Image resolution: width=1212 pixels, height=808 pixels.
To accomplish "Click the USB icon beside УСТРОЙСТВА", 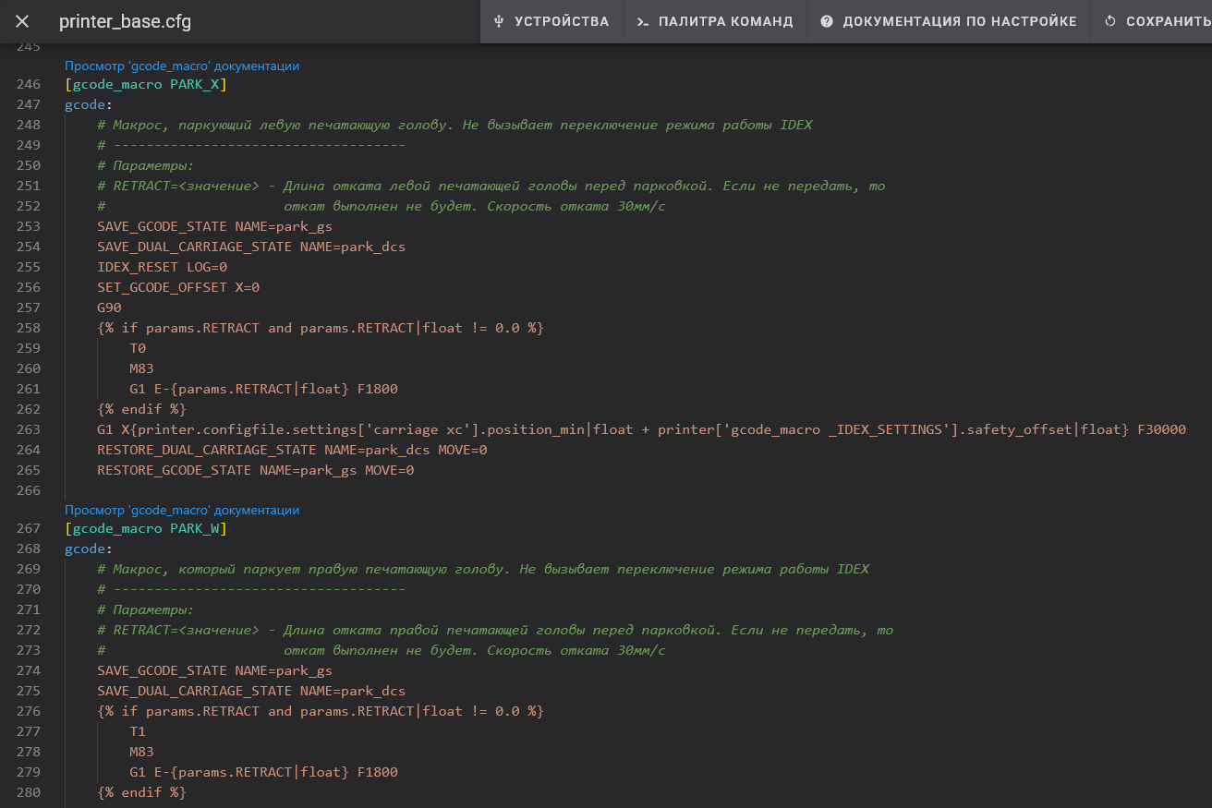I will 499,21.
